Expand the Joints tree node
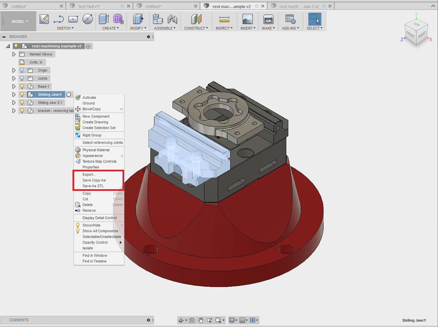 tap(14, 78)
